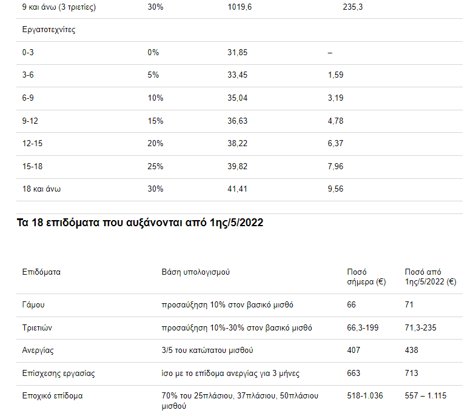This screenshot has height=416, width=470.
Task: Click the Ανεργίας amount 438
Action: pos(411,351)
